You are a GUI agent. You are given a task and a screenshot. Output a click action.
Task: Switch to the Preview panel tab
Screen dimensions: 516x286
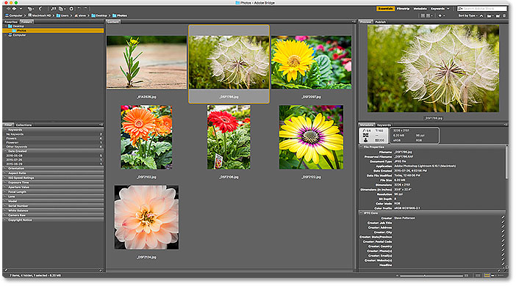tap(365, 22)
